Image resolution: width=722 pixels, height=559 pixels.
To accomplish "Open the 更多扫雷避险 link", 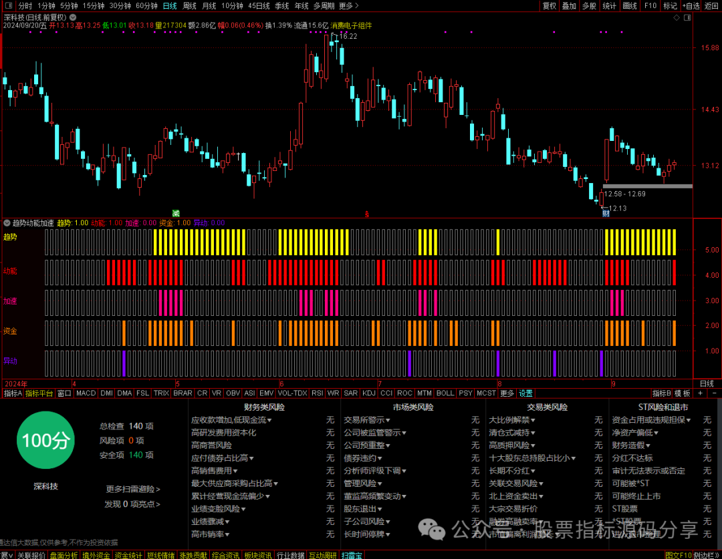I will 133,489.
